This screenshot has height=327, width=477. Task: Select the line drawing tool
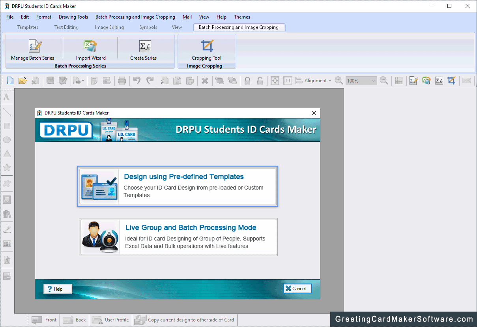[x=7, y=112]
